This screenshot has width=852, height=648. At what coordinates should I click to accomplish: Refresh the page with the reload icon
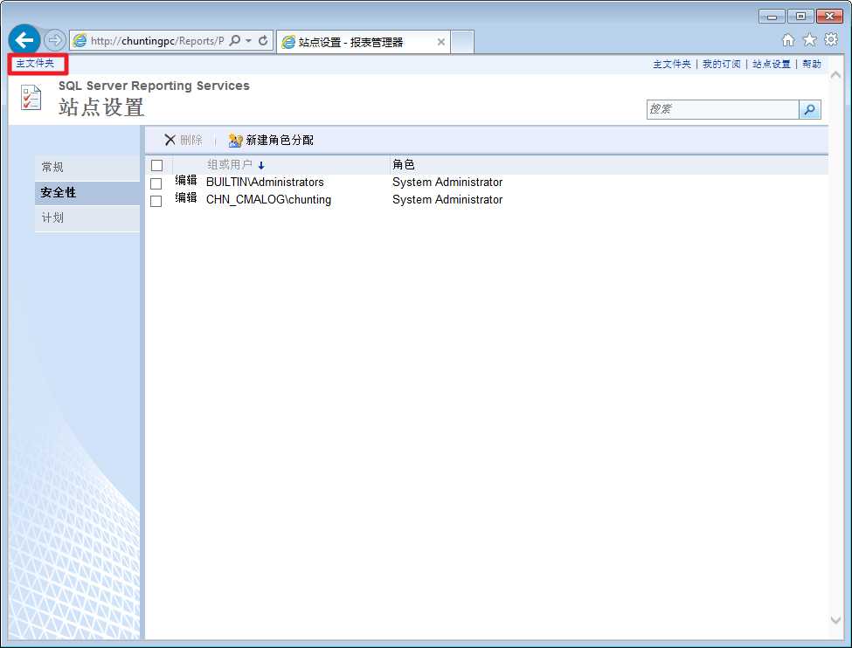[264, 41]
